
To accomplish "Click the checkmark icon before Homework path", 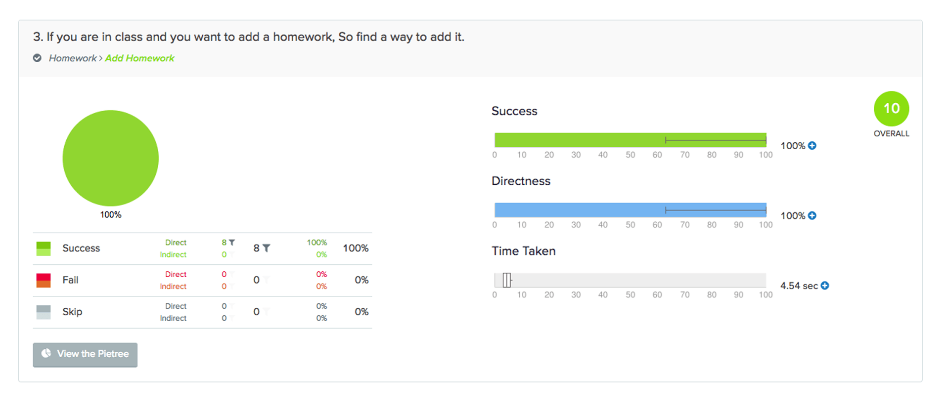I will (37, 58).
